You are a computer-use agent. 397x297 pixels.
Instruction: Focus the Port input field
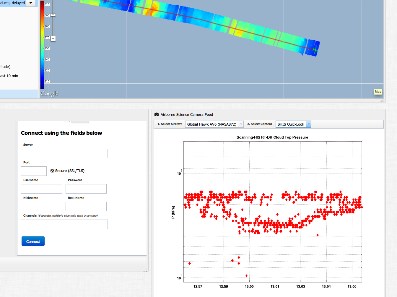34,171
